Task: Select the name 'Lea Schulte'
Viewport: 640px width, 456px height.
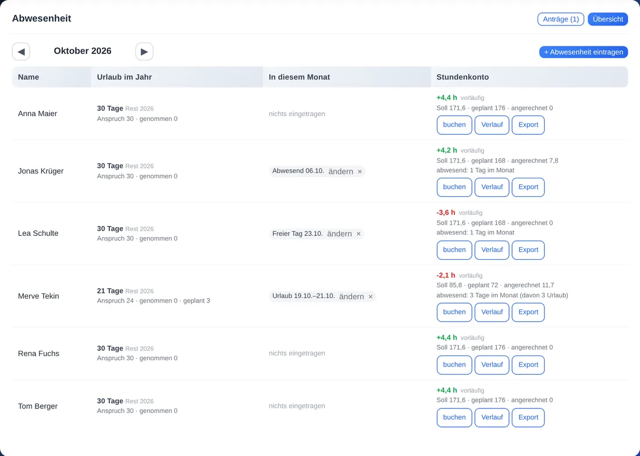Action: pos(38,234)
